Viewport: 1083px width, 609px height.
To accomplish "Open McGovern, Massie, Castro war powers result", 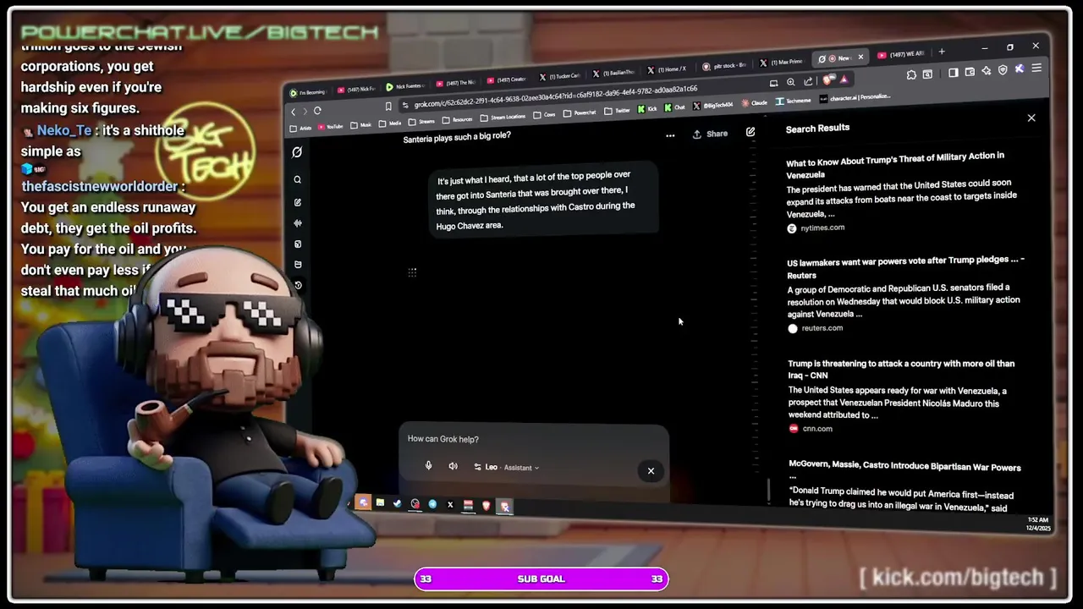I will click(x=904, y=470).
